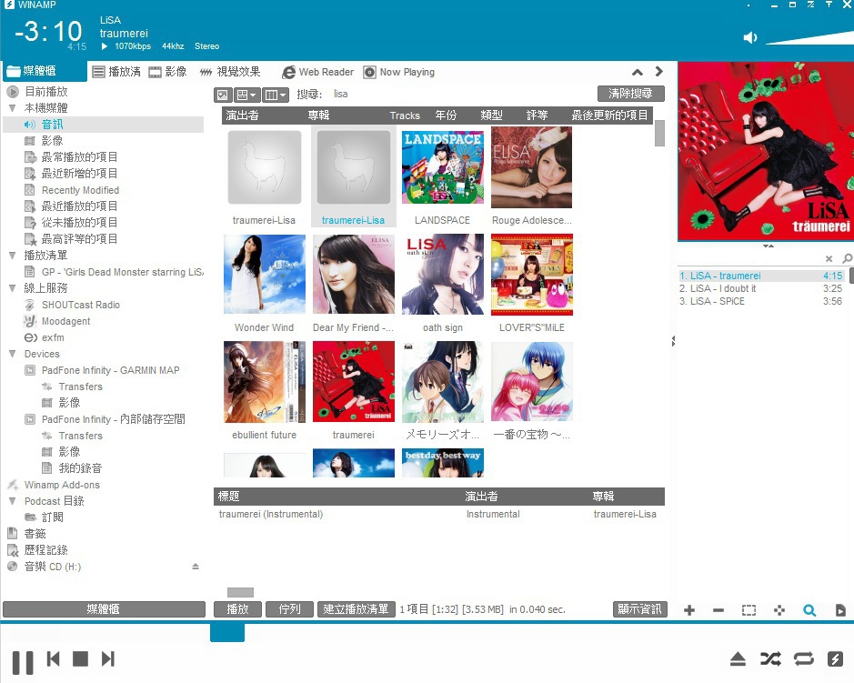Viewport: 854px width, 683px height.
Task: Sort by the 年份 column header
Action: pyautogui.click(x=446, y=115)
